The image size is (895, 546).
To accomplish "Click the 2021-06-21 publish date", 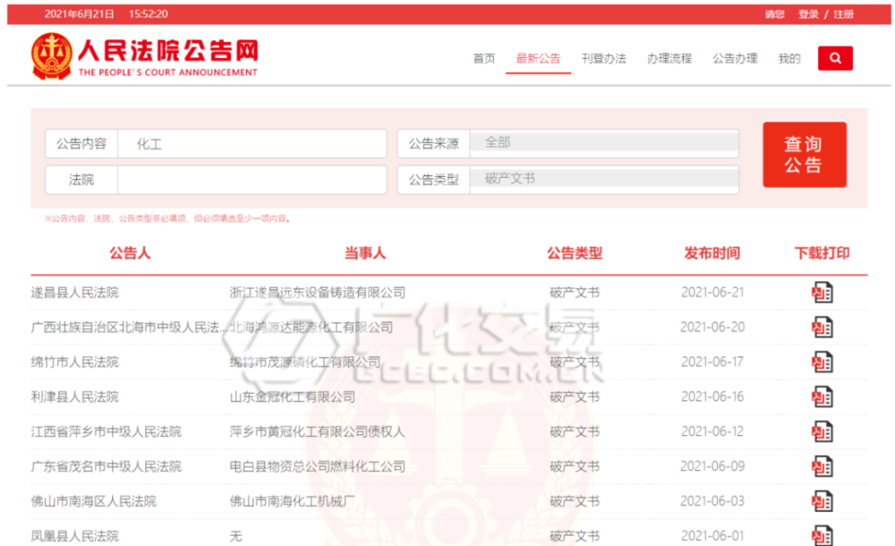I will tap(712, 292).
